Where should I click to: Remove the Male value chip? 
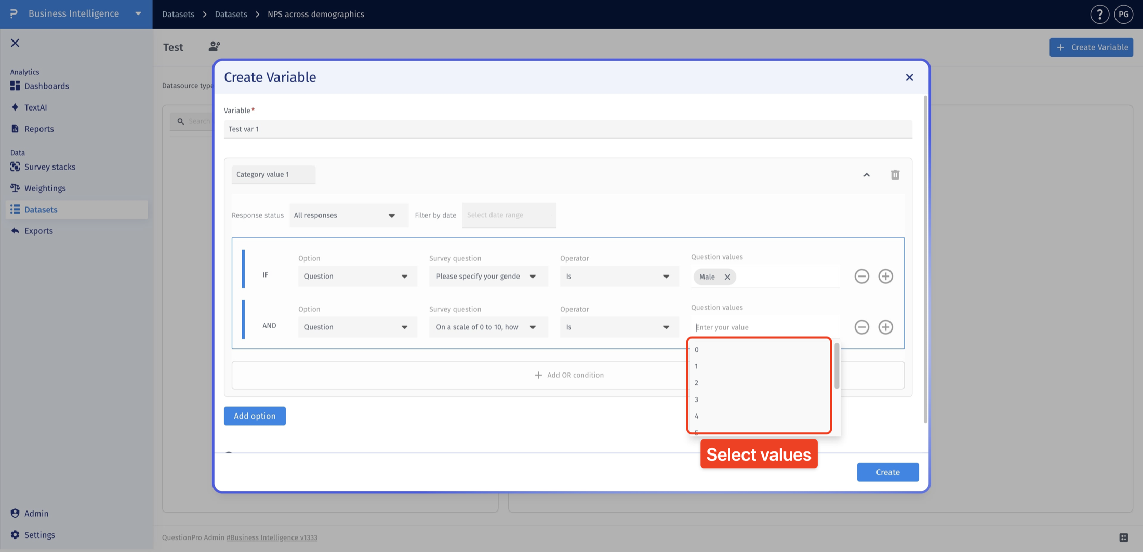click(x=727, y=277)
